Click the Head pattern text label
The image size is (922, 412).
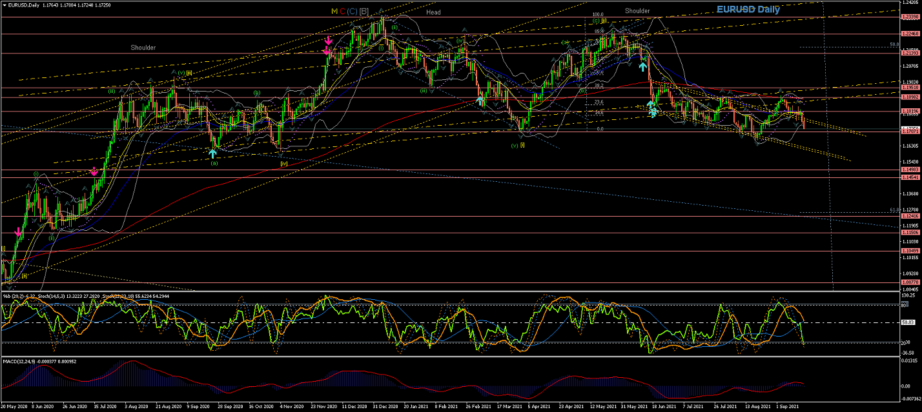tap(433, 12)
